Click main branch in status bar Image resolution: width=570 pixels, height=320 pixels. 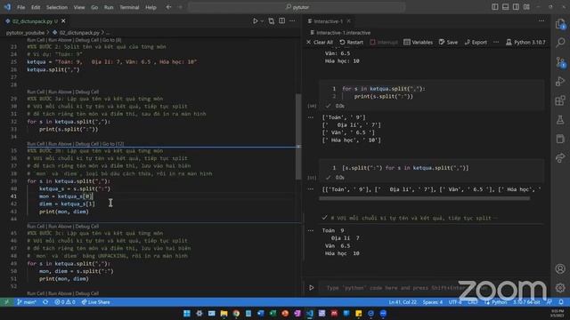tap(26, 302)
